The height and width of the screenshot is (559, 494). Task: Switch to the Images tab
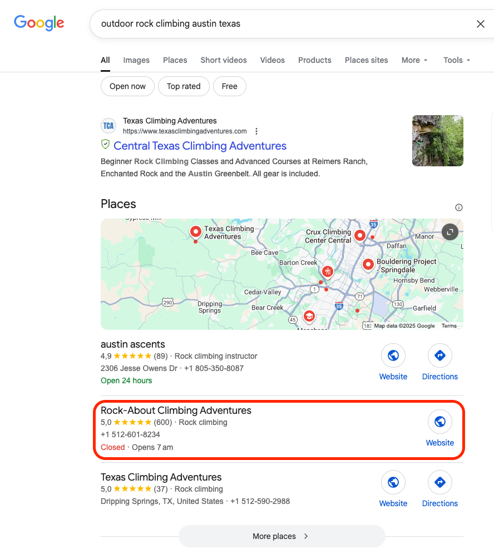point(136,60)
